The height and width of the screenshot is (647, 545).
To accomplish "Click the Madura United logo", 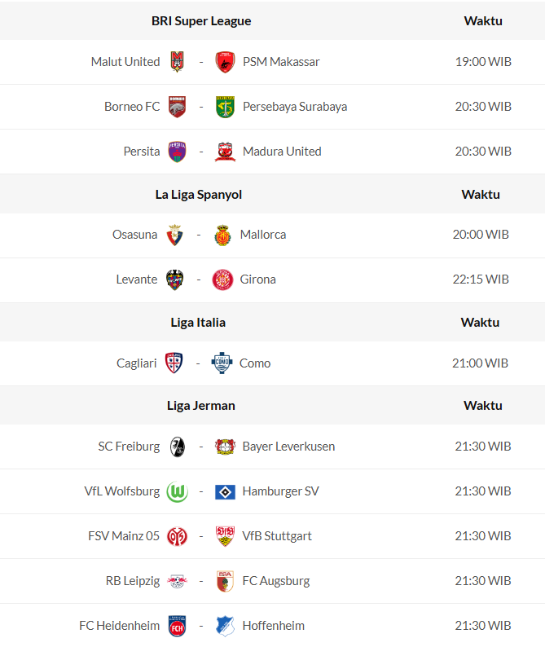I will coord(225,152).
